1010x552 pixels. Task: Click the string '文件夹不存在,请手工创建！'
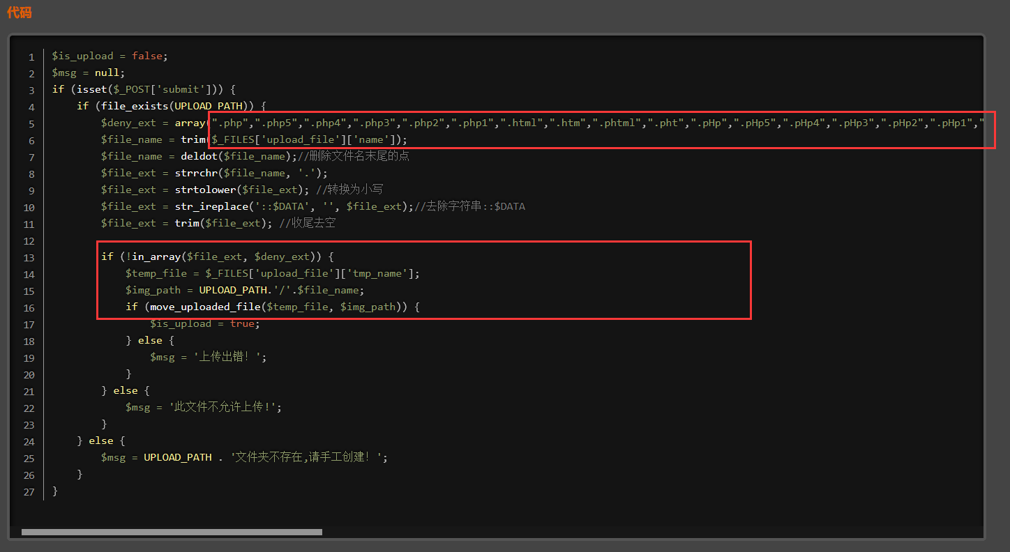pyautogui.click(x=306, y=457)
